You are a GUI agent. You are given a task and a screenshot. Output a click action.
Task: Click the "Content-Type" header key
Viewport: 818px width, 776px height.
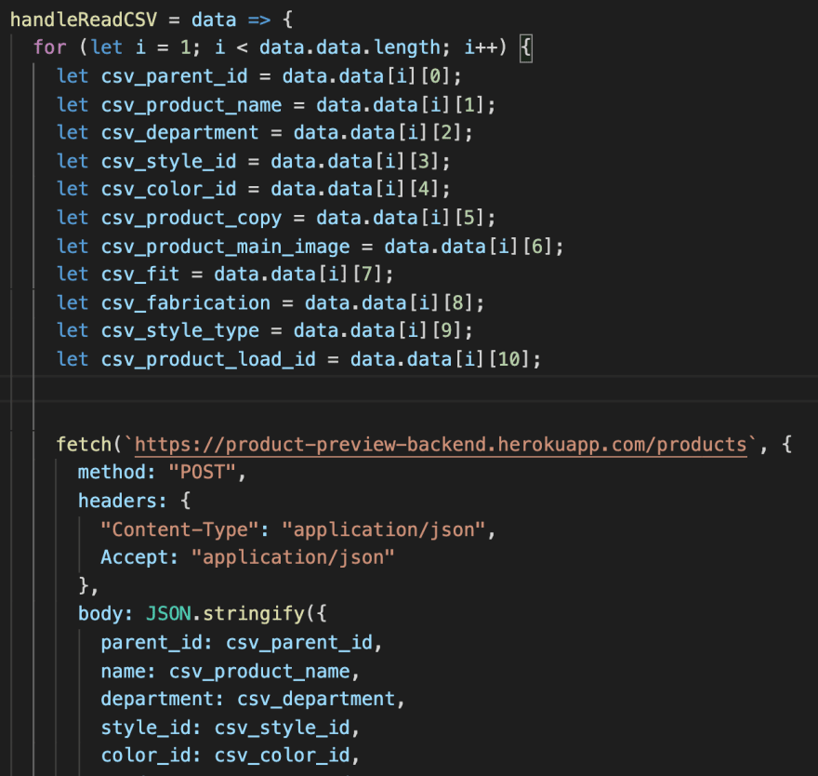pyautogui.click(x=180, y=529)
